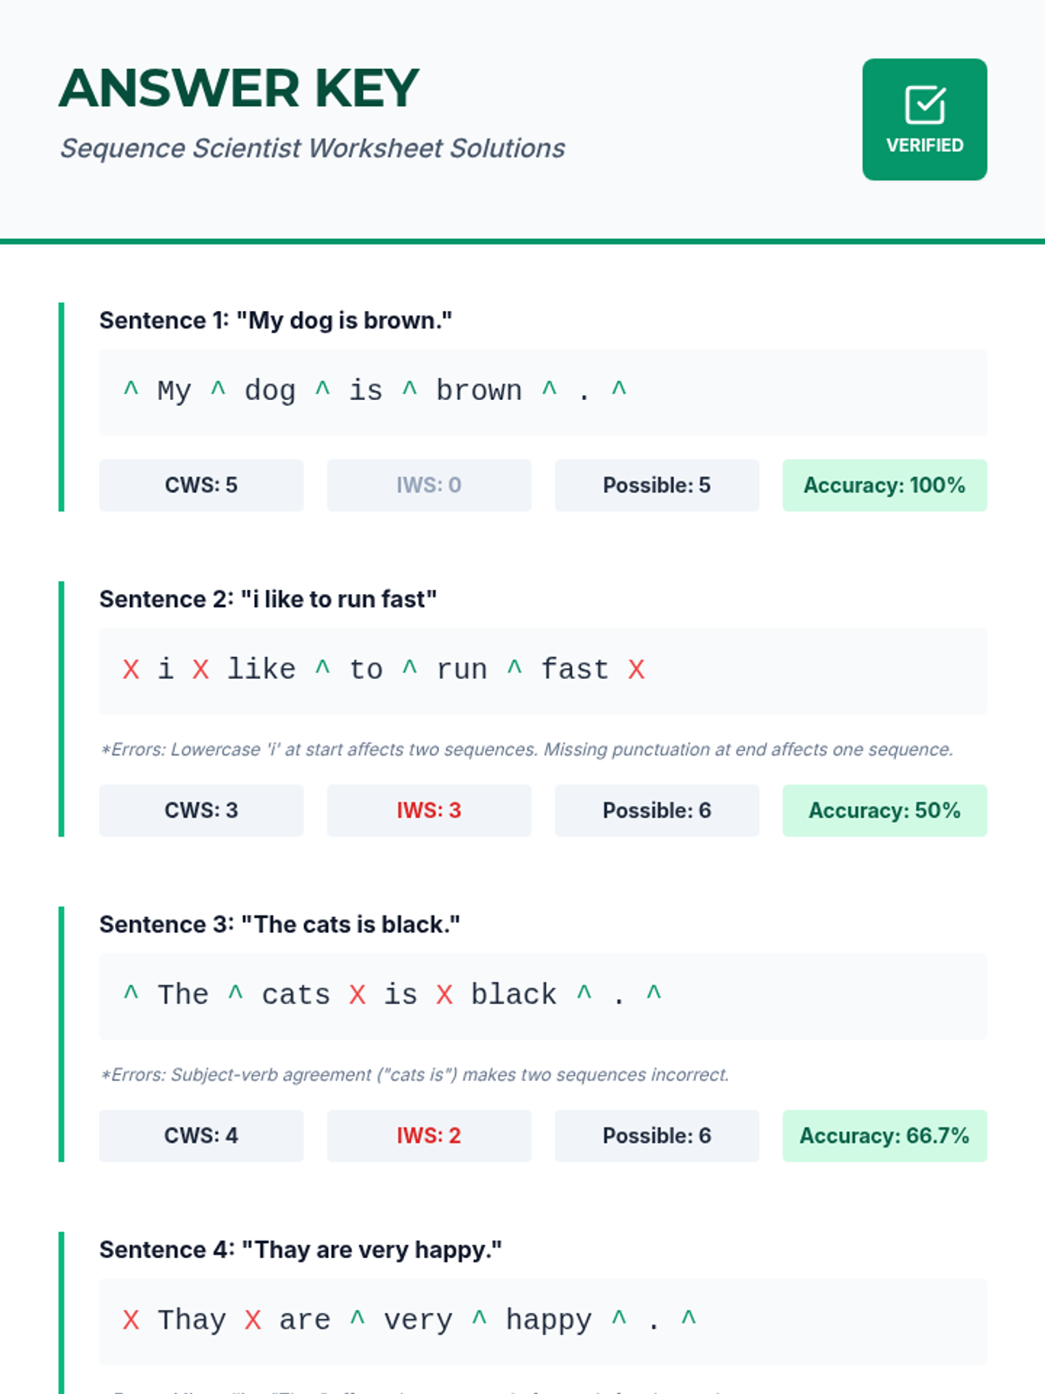1045x1394 pixels.
Task: Click the Sentence 4 heading text
Action: [x=300, y=1249]
